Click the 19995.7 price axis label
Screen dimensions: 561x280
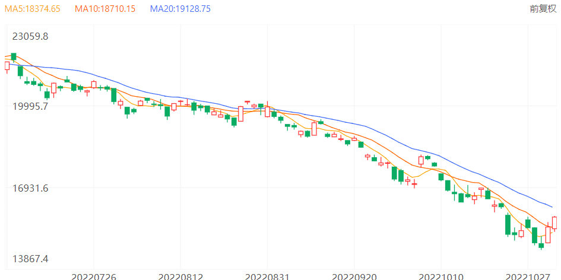(30, 106)
